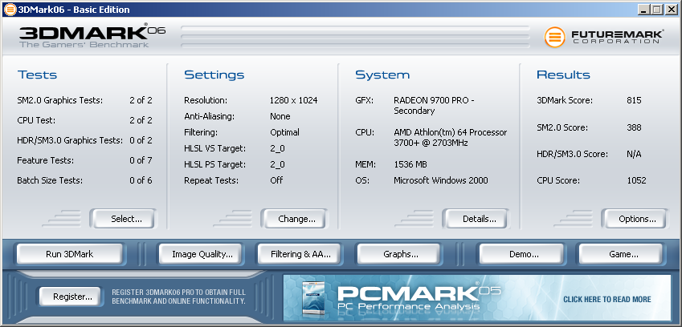Click the Futuremark orange logo icon
Image resolution: width=682 pixels, height=327 pixels.
(x=554, y=37)
